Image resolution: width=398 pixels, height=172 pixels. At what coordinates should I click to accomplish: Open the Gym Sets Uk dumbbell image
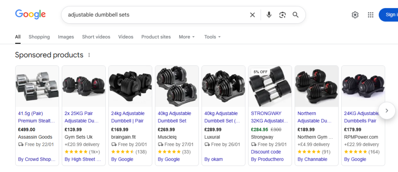[84, 86]
